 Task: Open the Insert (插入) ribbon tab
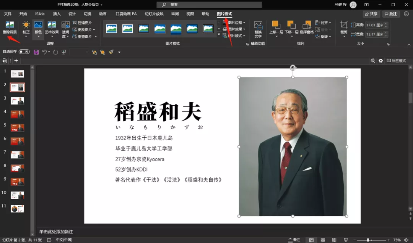coord(57,14)
